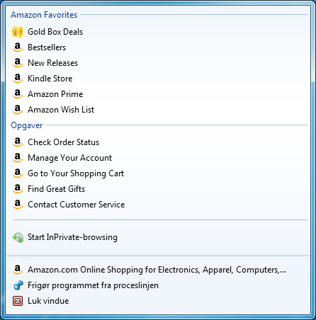Viewport: 316px width, 320px height.
Task: Click the InPrivate browsing icon
Action: 18,237
